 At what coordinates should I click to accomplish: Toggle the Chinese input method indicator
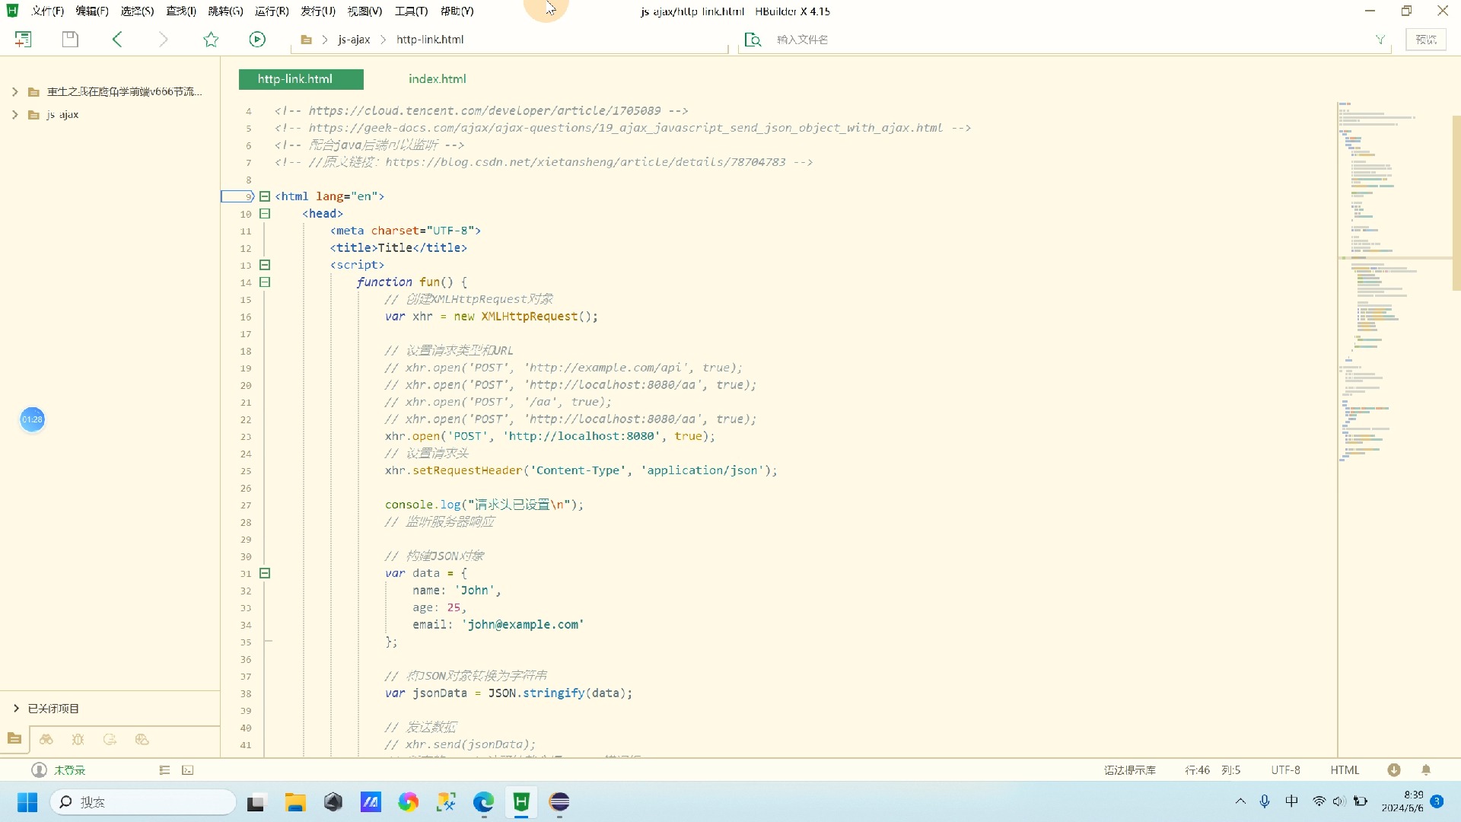(x=1291, y=801)
